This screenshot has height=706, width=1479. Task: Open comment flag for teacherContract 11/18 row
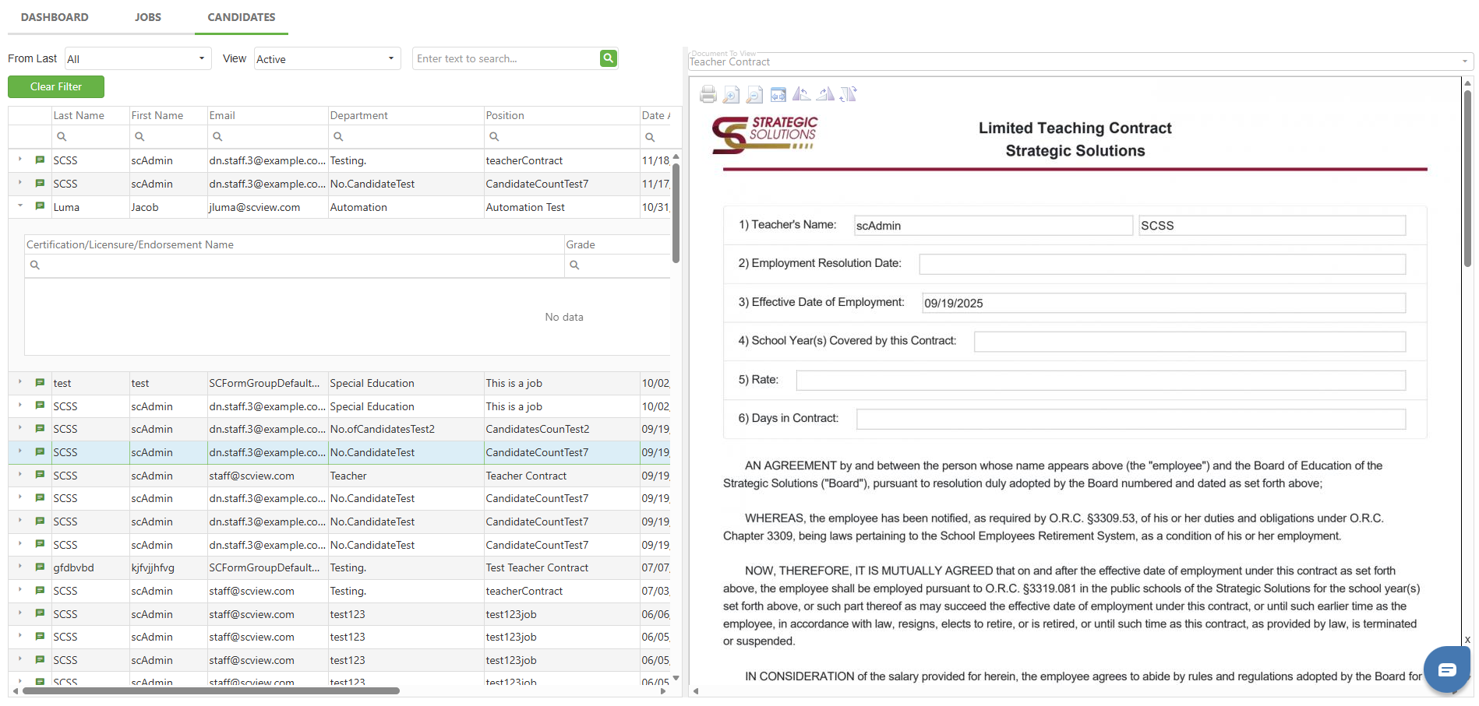pyautogui.click(x=40, y=160)
